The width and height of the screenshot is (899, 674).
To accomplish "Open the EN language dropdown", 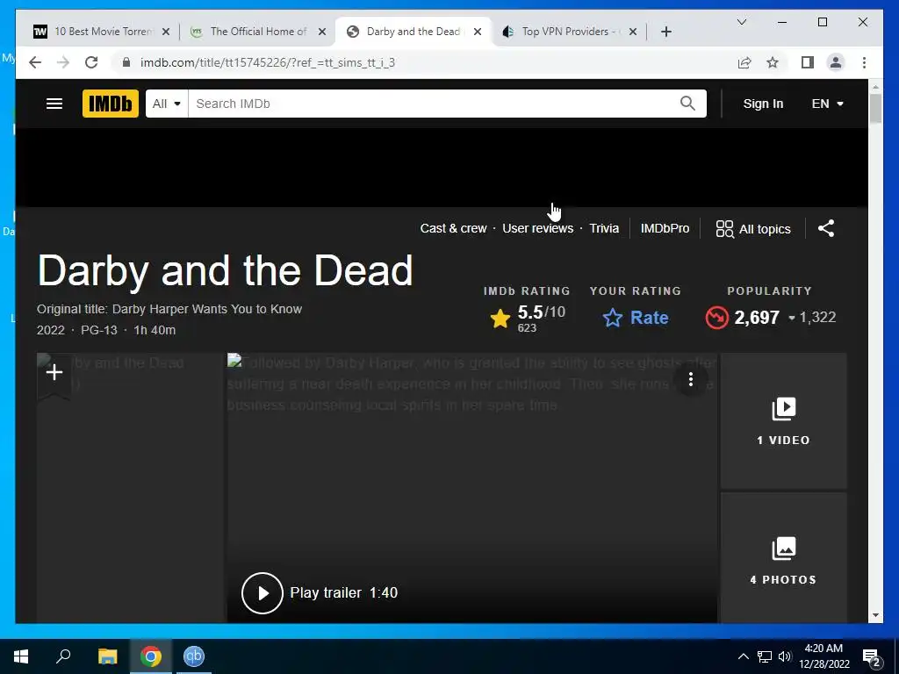I will [x=827, y=104].
